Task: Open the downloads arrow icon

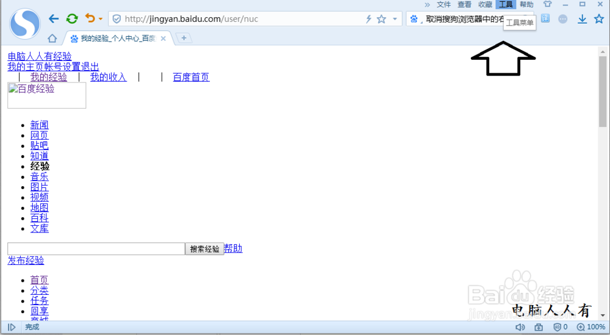Action: tap(582, 19)
